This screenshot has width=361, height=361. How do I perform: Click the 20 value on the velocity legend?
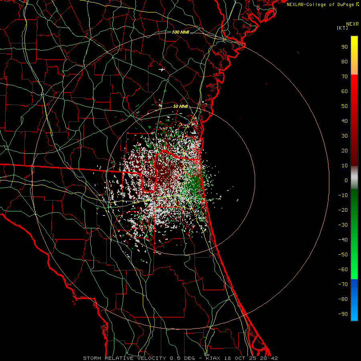tap(345, 151)
